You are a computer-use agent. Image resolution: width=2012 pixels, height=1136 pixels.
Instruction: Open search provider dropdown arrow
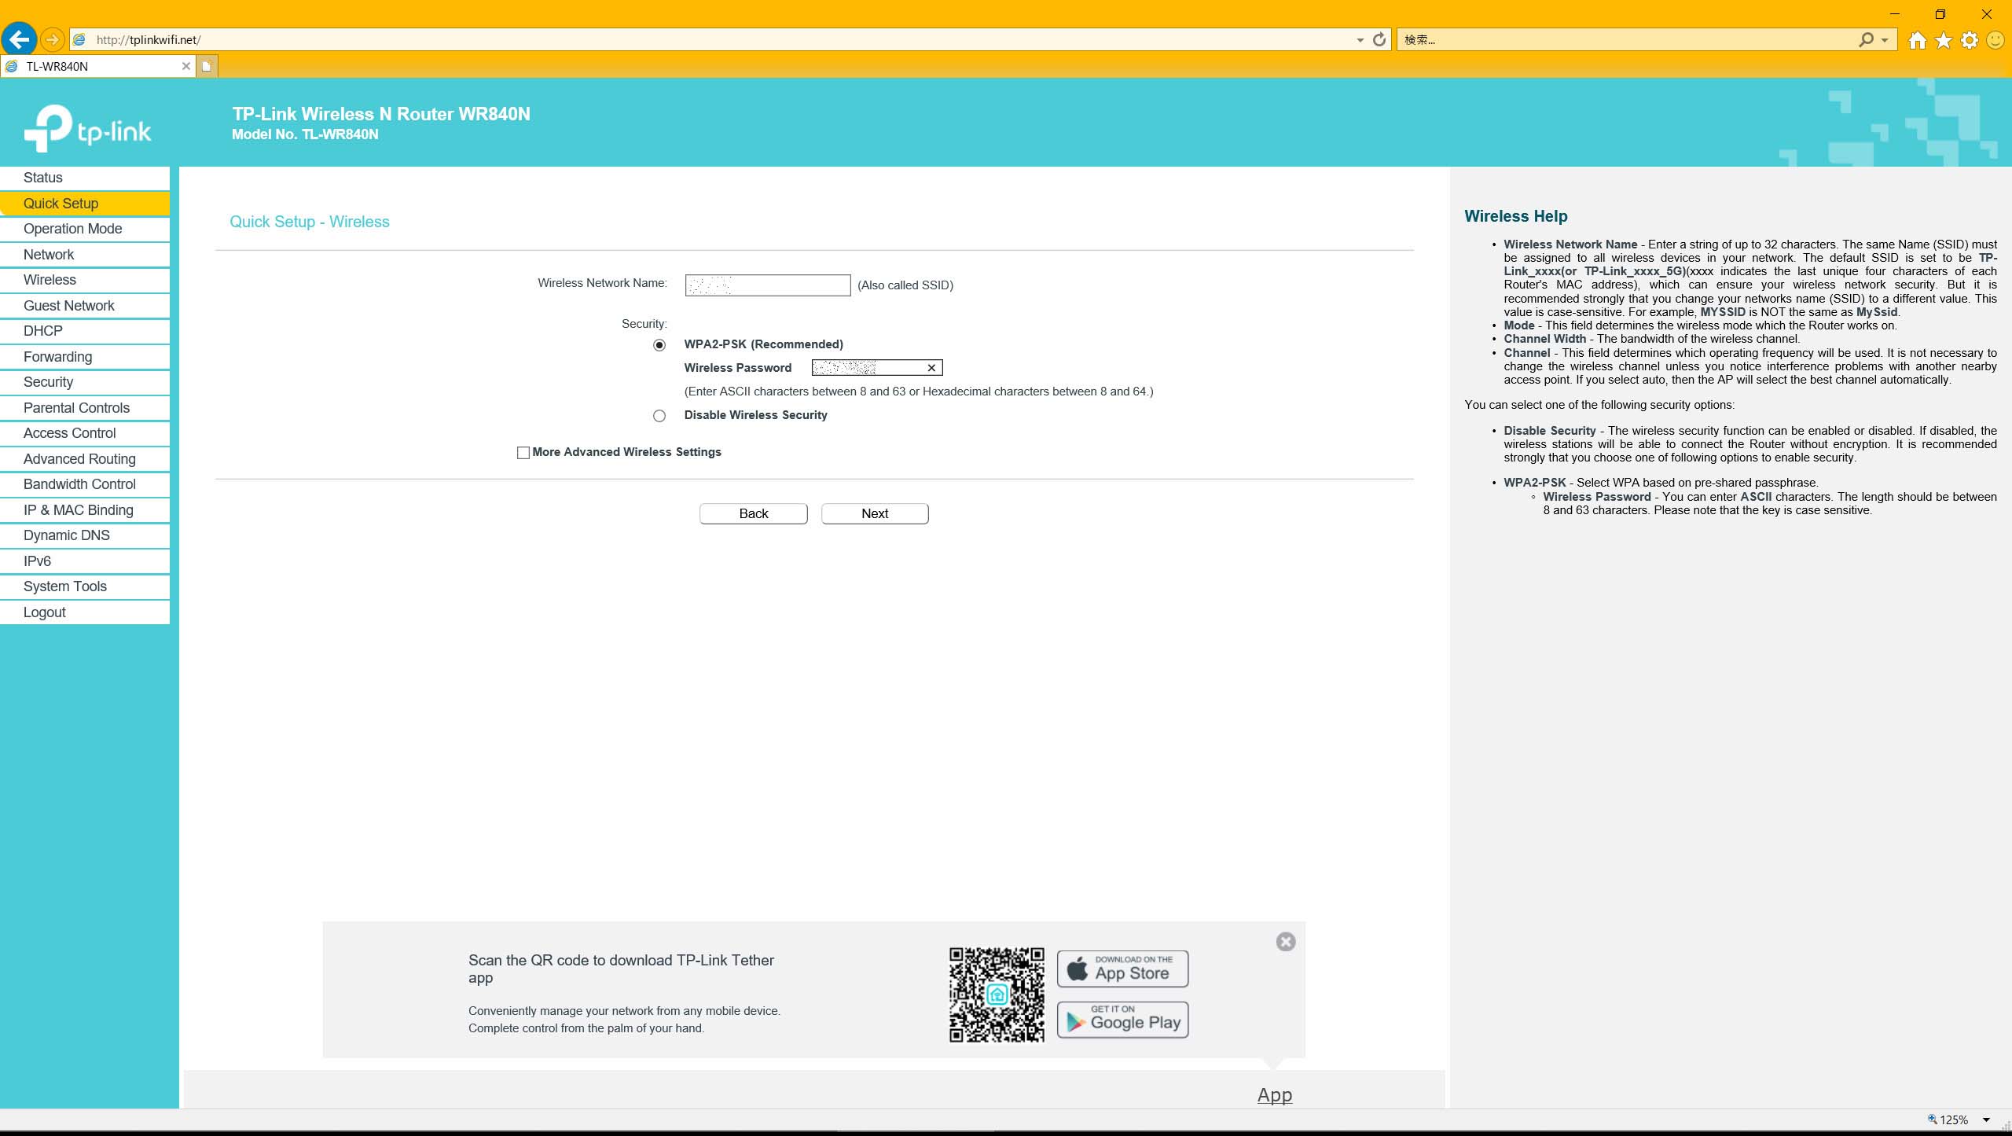[x=1885, y=40]
